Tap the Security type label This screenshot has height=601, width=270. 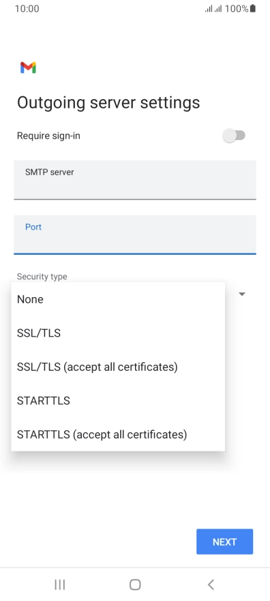point(42,277)
